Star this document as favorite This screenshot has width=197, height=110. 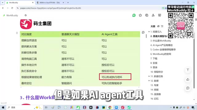tap(140, 15)
